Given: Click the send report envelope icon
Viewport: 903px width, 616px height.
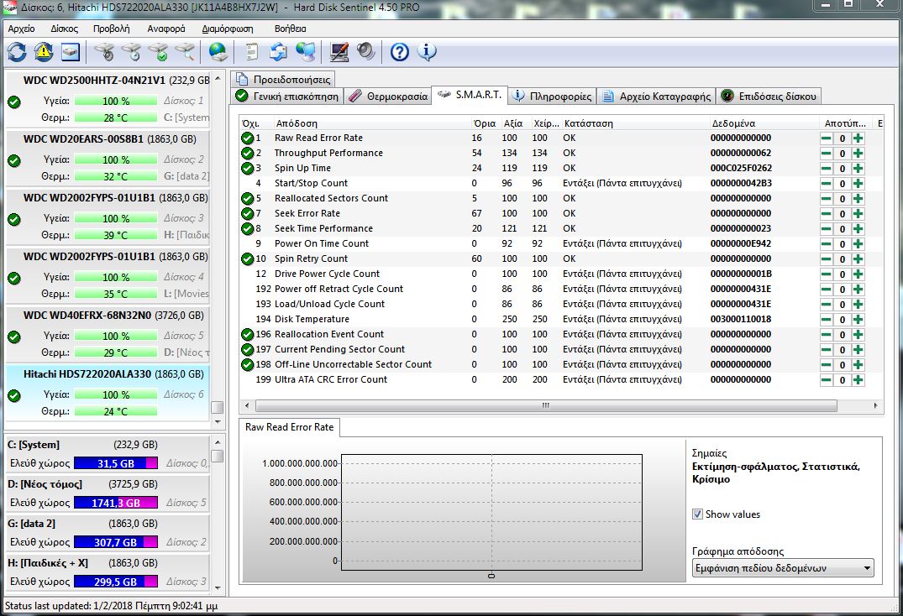Looking at the screenshot, I should coord(278,52).
